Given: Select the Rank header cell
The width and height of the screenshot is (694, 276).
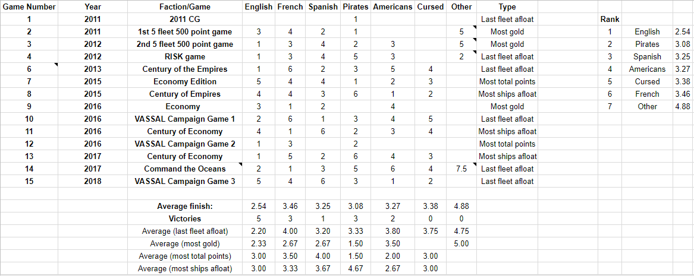Looking at the screenshot, I should [x=610, y=20].
